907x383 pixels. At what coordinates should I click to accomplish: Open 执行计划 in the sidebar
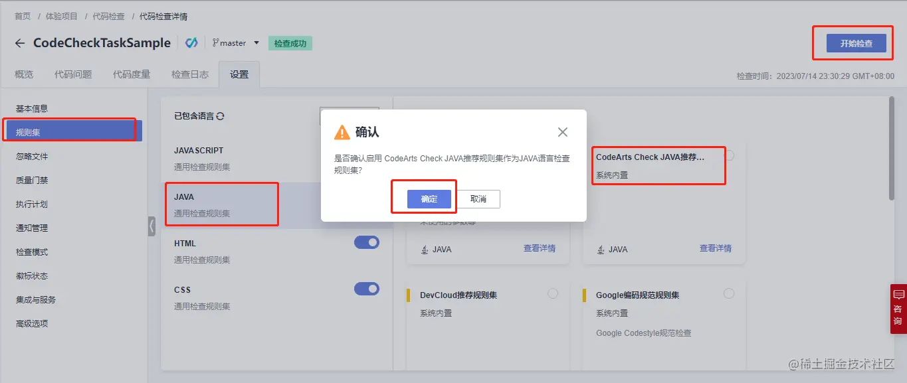click(x=32, y=204)
